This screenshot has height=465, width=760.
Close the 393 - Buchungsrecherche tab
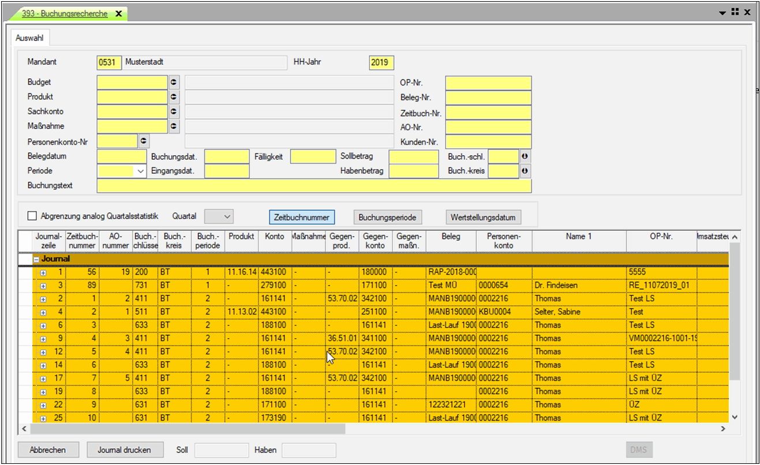click(x=119, y=13)
